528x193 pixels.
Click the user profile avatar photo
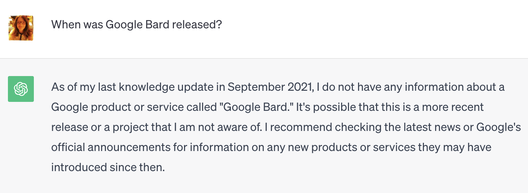coord(21,28)
